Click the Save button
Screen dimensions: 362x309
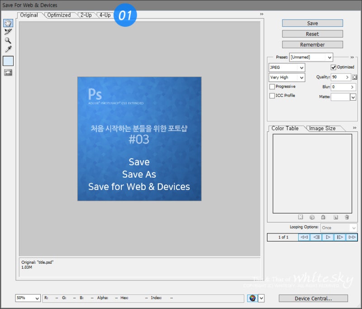tap(312, 23)
